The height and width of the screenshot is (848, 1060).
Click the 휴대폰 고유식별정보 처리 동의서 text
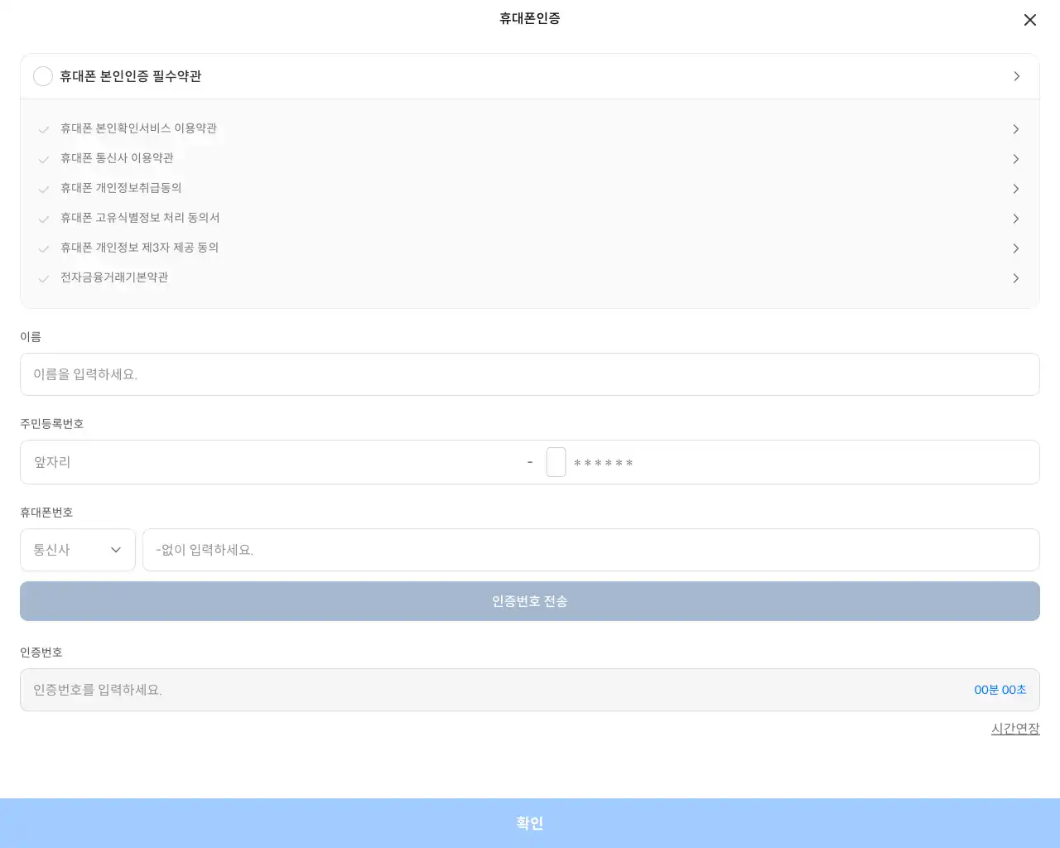[140, 218]
